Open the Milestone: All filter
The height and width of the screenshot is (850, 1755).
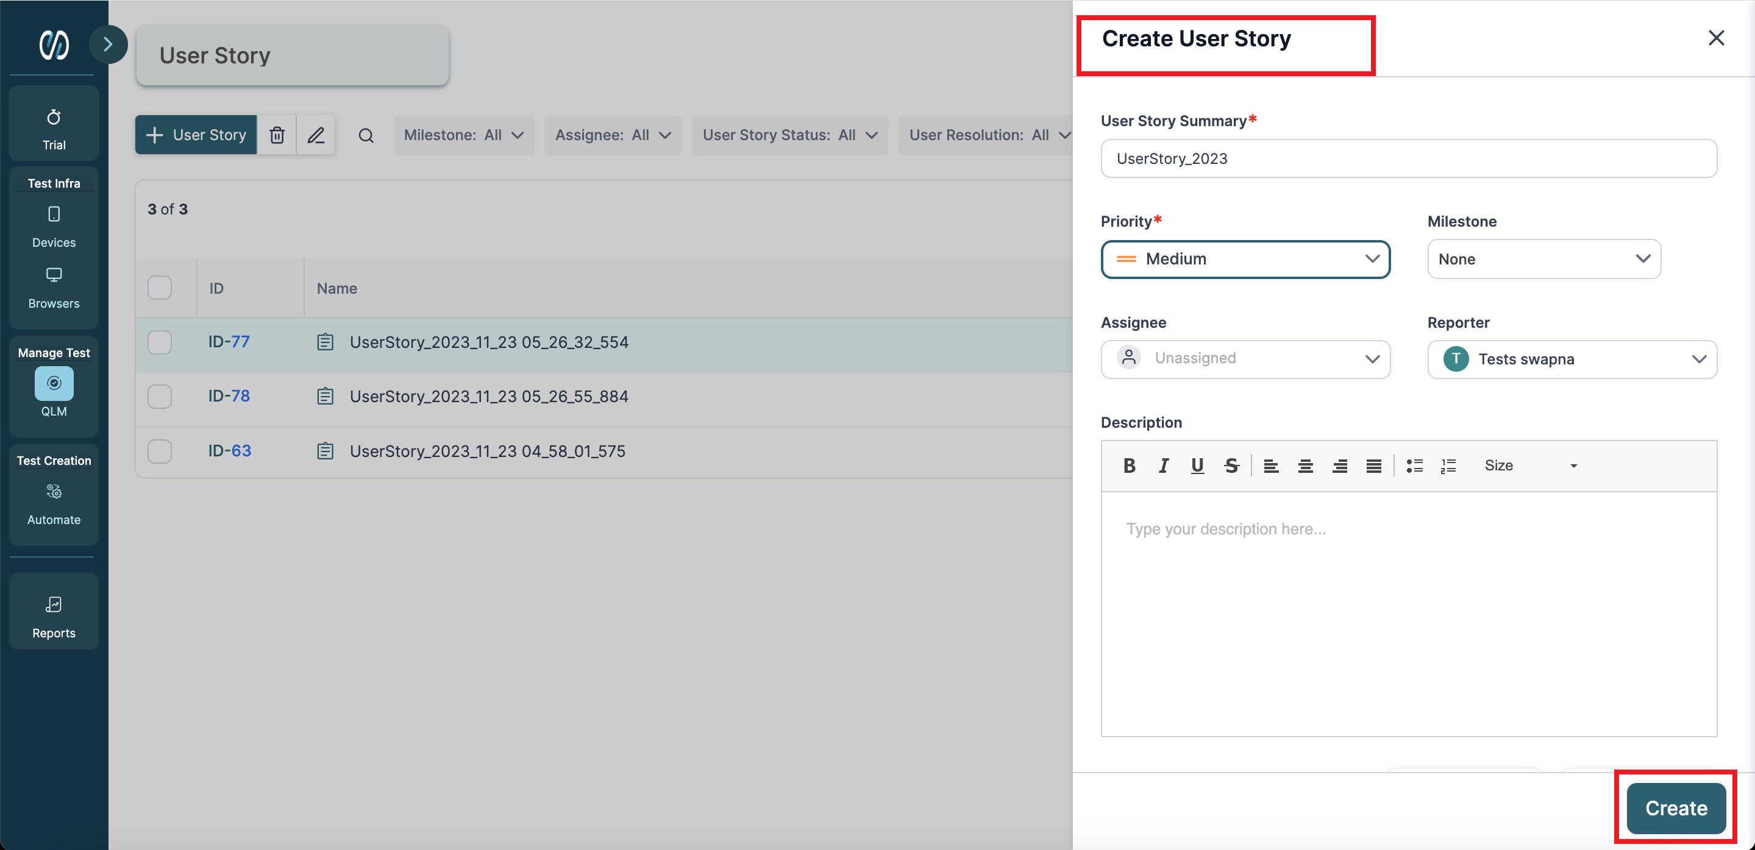[463, 135]
